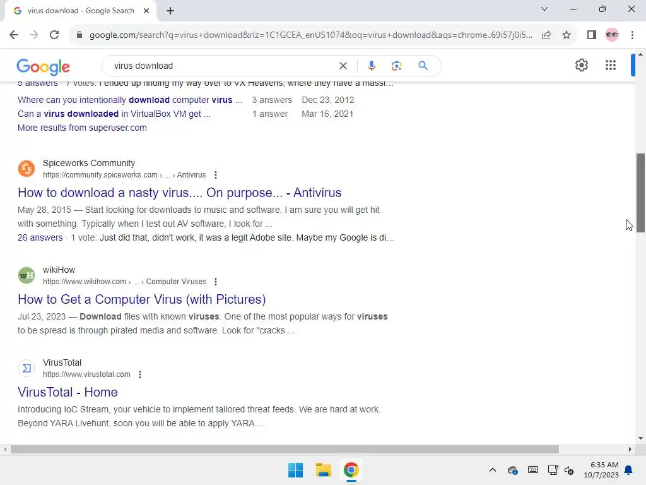Image resolution: width=646 pixels, height=485 pixels.
Task: Open Can a virus downloaded in VirtualBox link
Action: coord(114,114)
